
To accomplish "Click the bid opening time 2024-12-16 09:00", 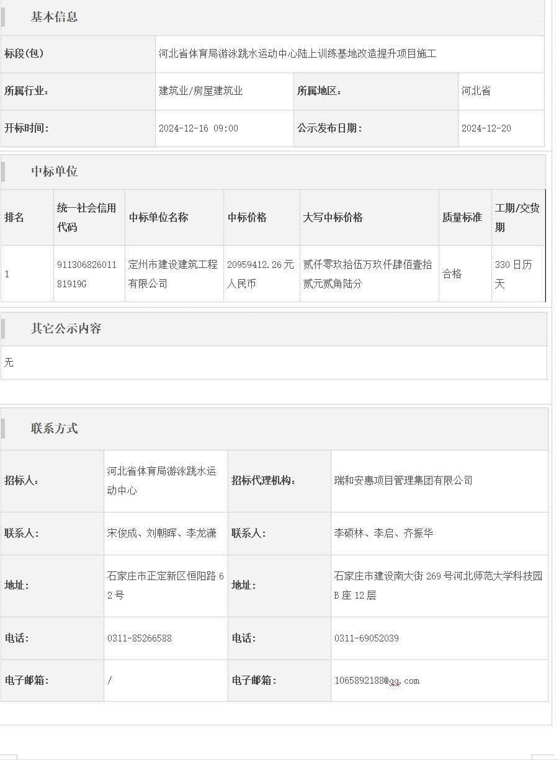I will coord(199,128).
